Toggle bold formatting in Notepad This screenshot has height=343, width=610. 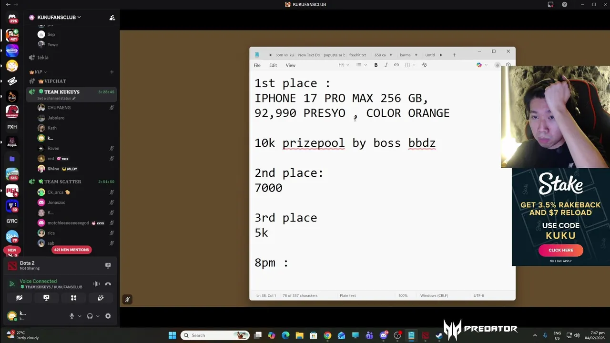[376, 65]
